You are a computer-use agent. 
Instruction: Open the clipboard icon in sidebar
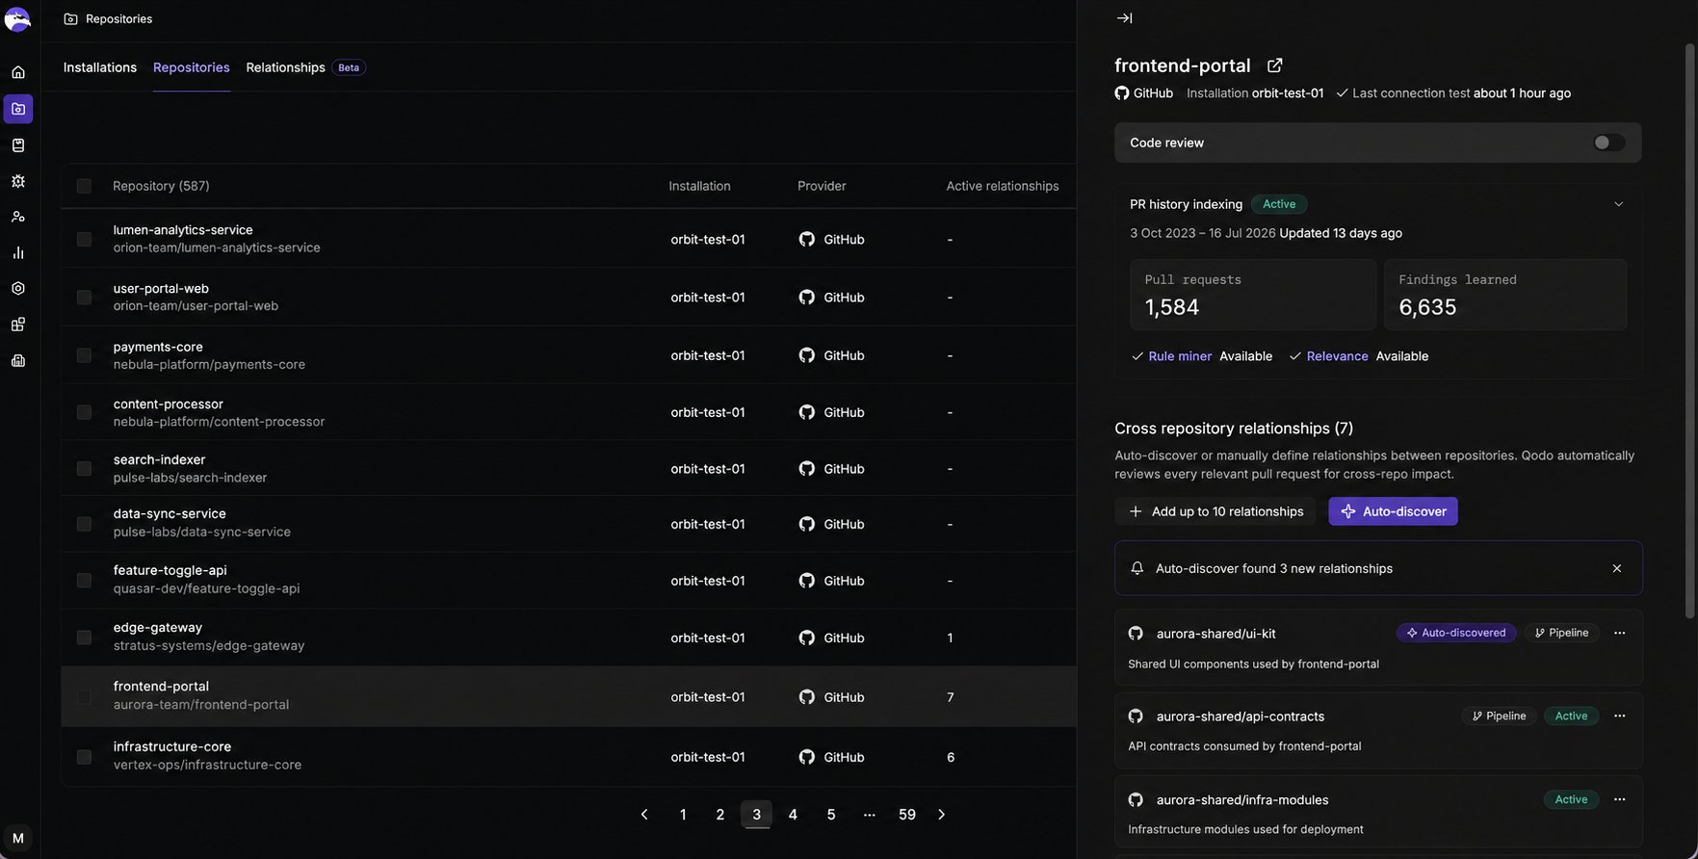pyautogui.click(x=18, y=145)
